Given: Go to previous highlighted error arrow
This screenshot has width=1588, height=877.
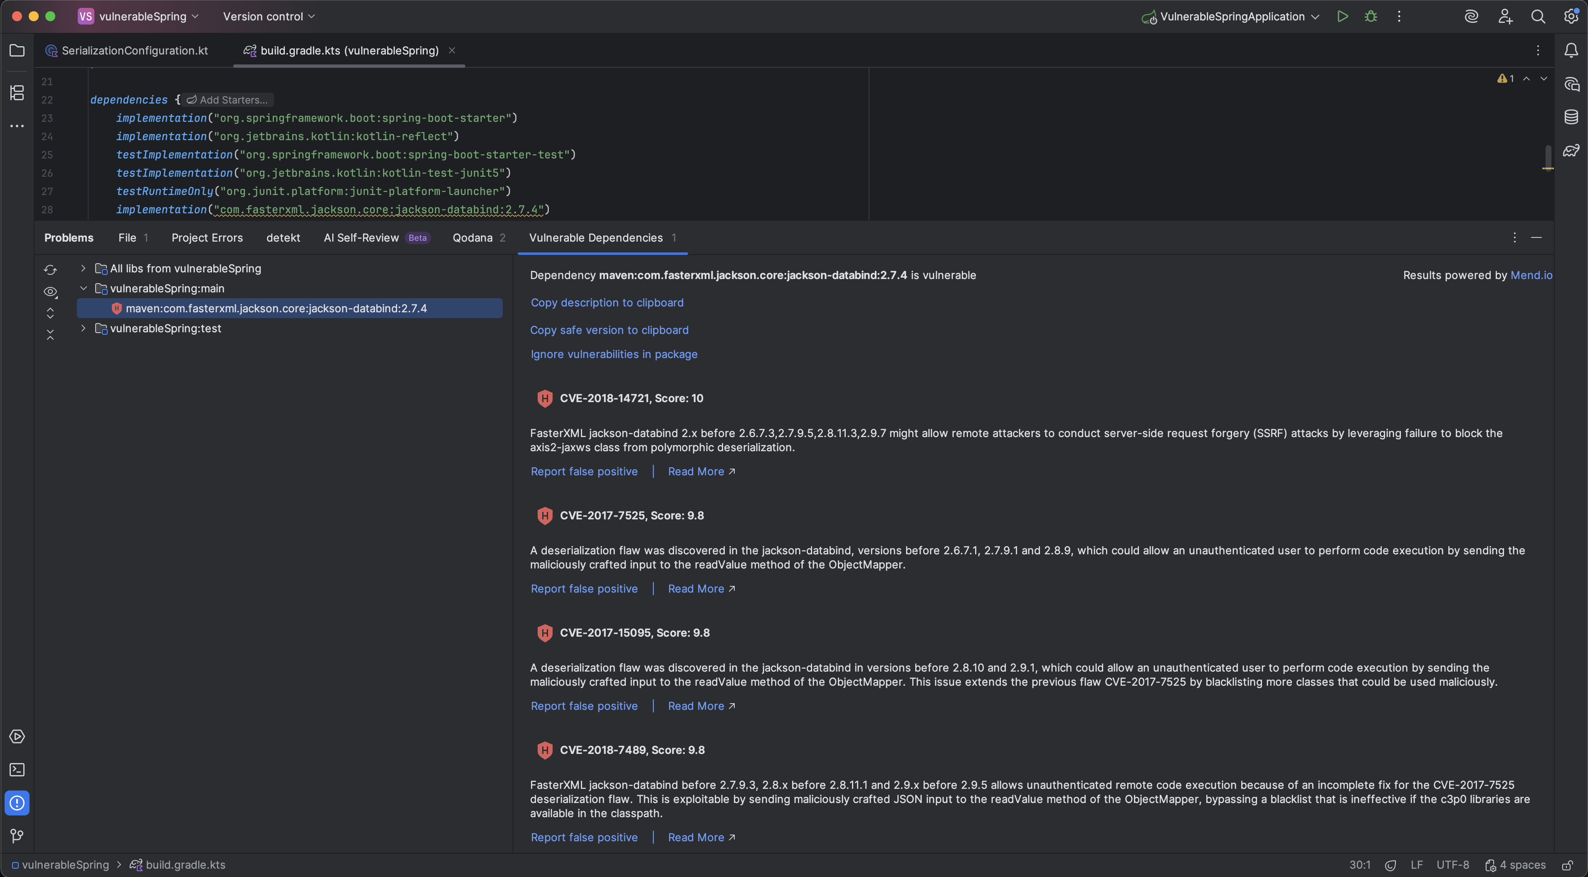Looking at the screenshot, I should [1526, 78].
